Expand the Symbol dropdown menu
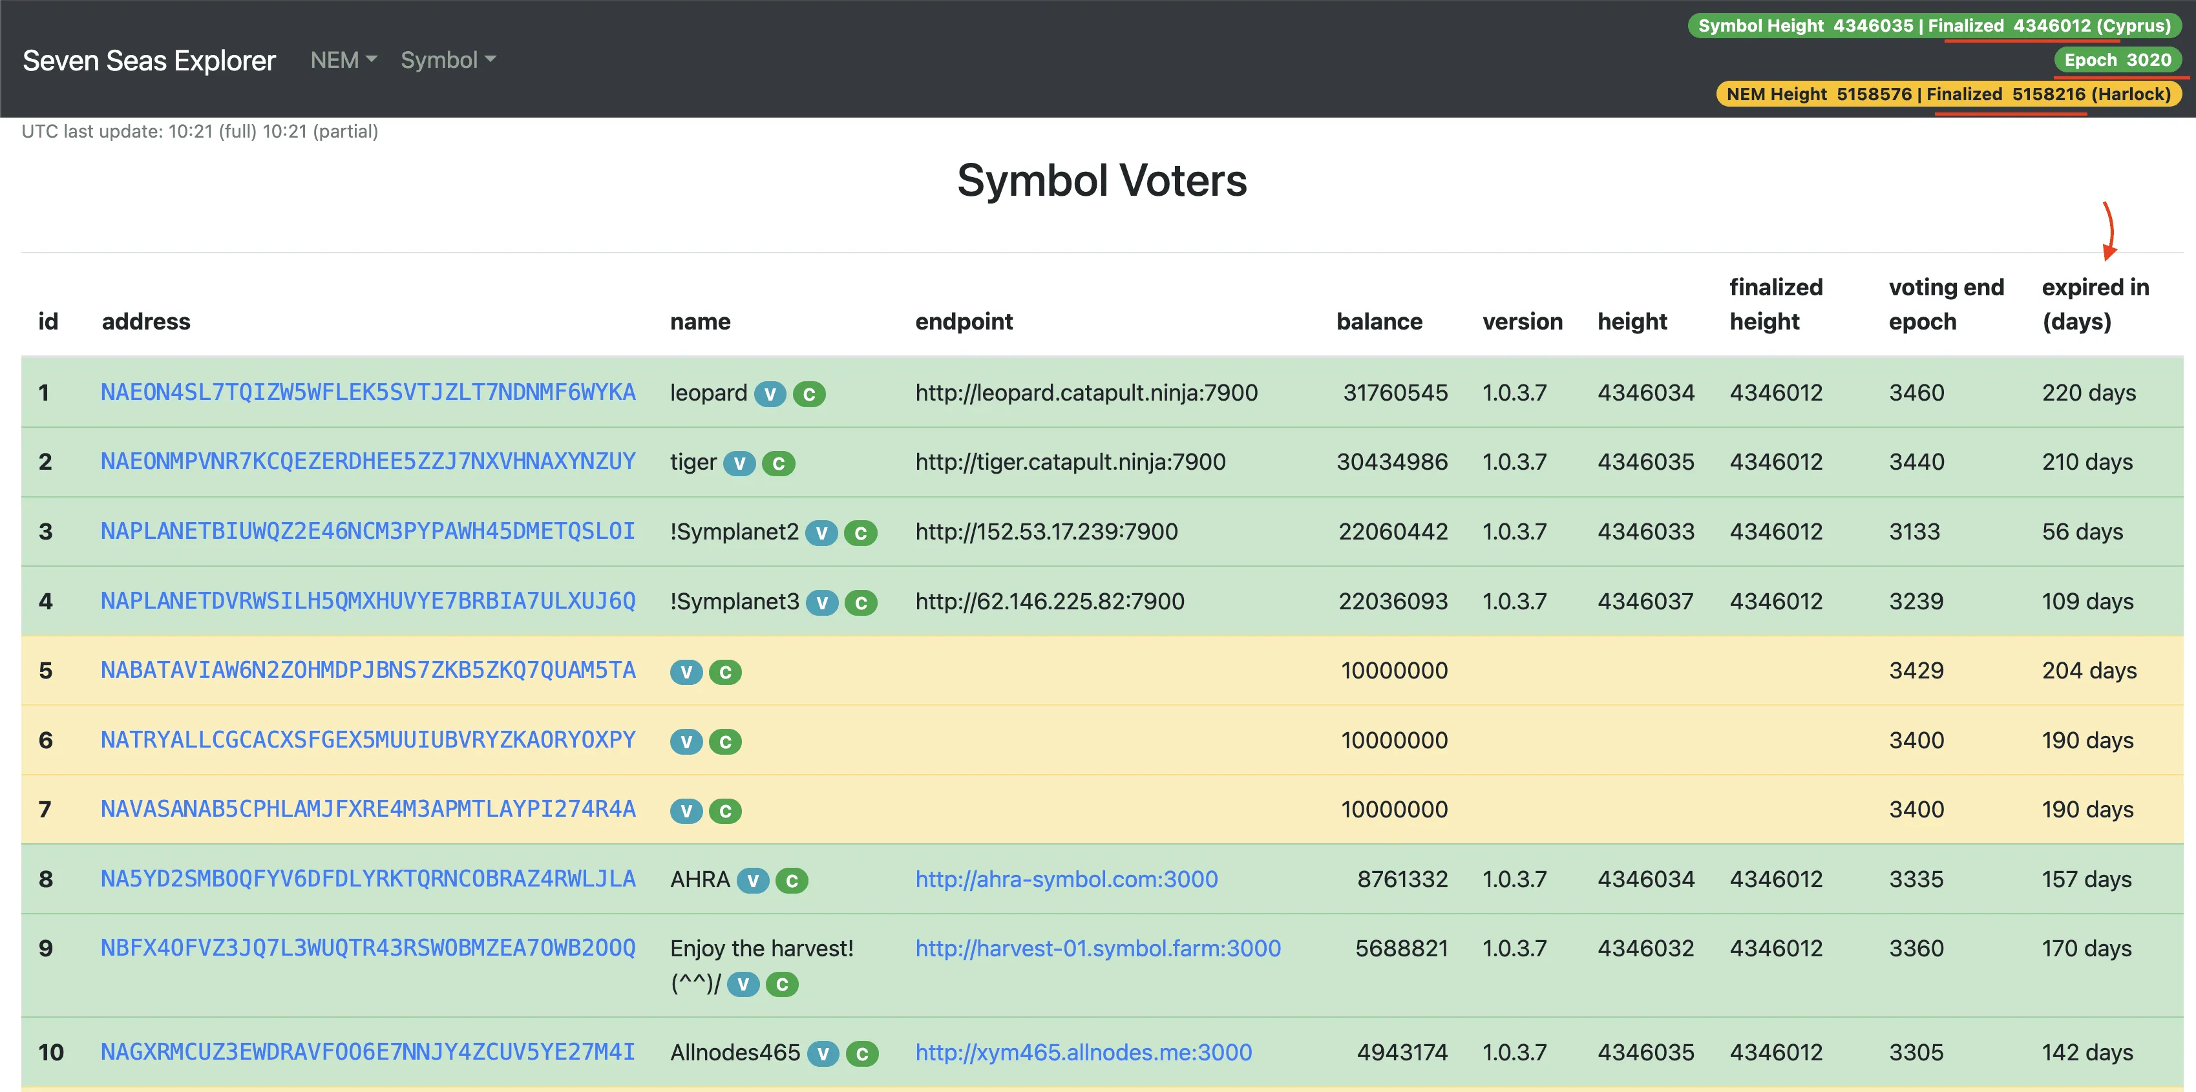Viewport: 2196px width, 1092px height. 449,59
